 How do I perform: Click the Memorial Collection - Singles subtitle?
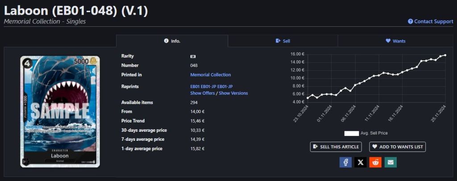[45, 21]
